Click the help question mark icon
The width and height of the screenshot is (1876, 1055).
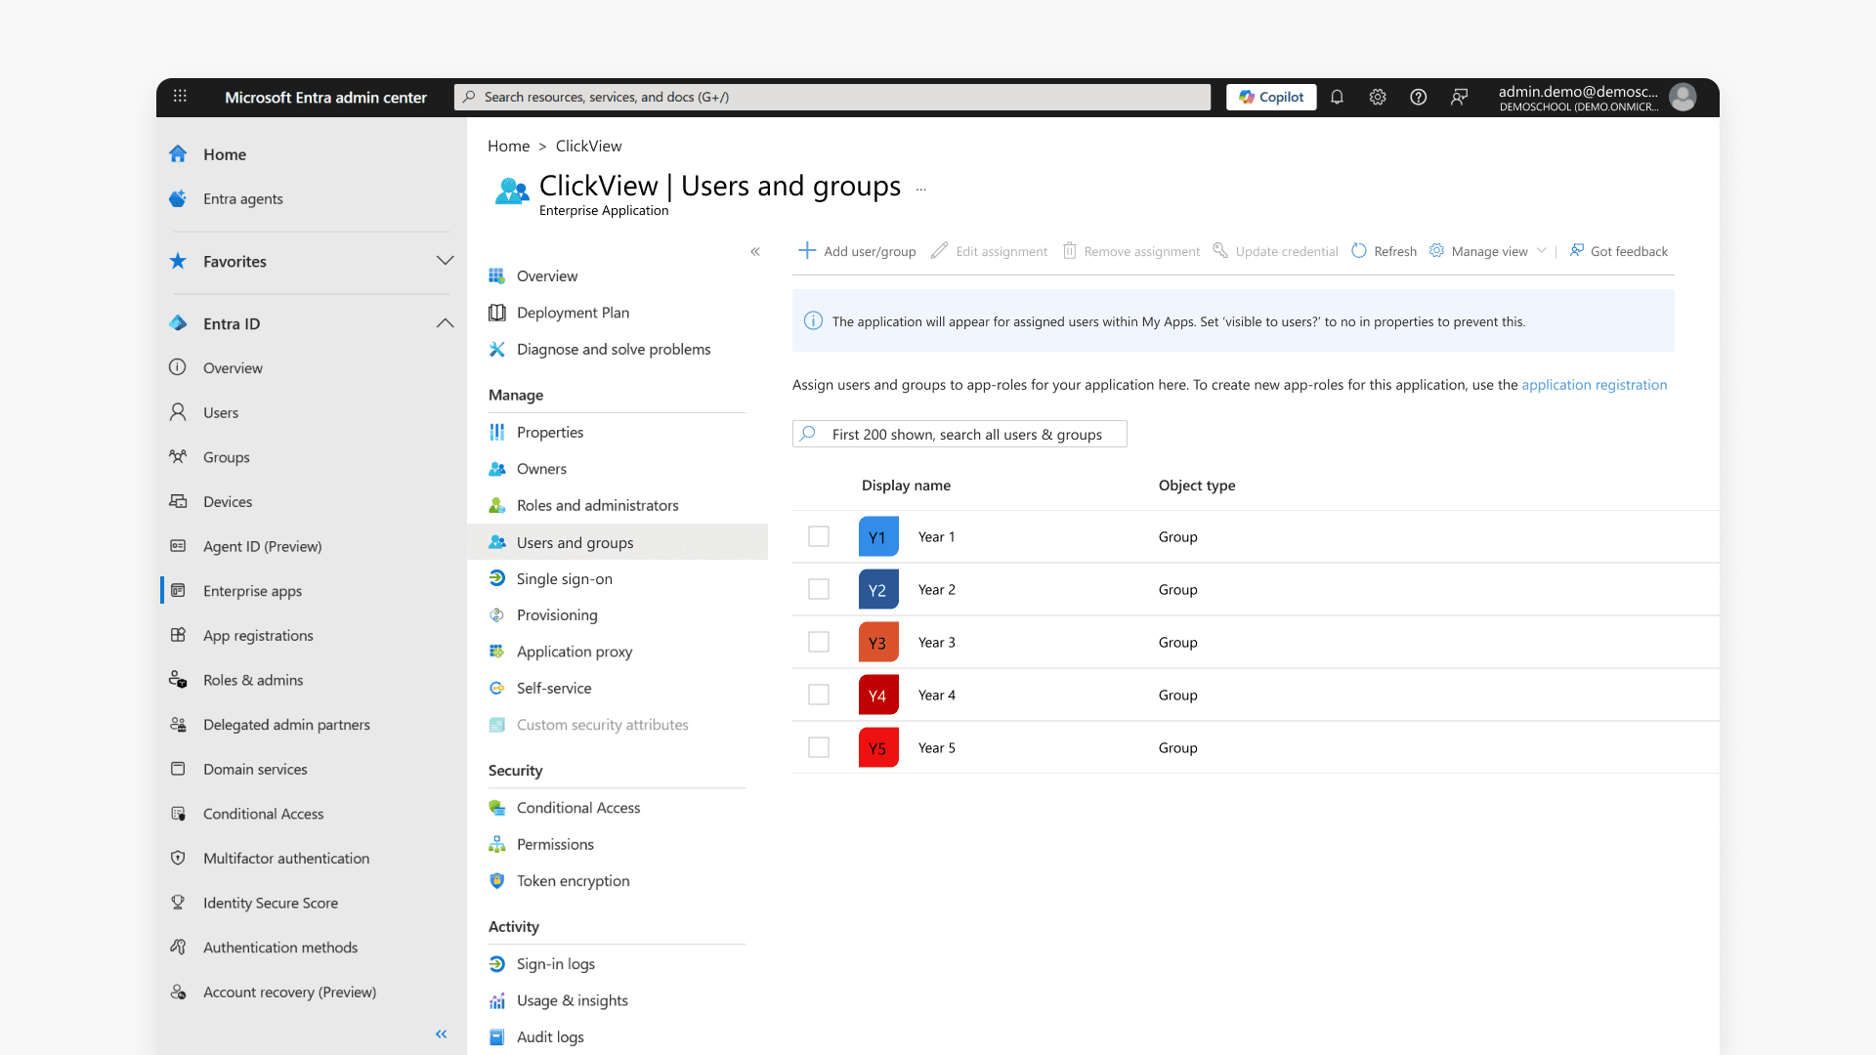(1419, 97)
